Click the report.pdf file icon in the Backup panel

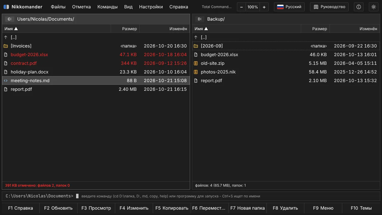(196, 81)
